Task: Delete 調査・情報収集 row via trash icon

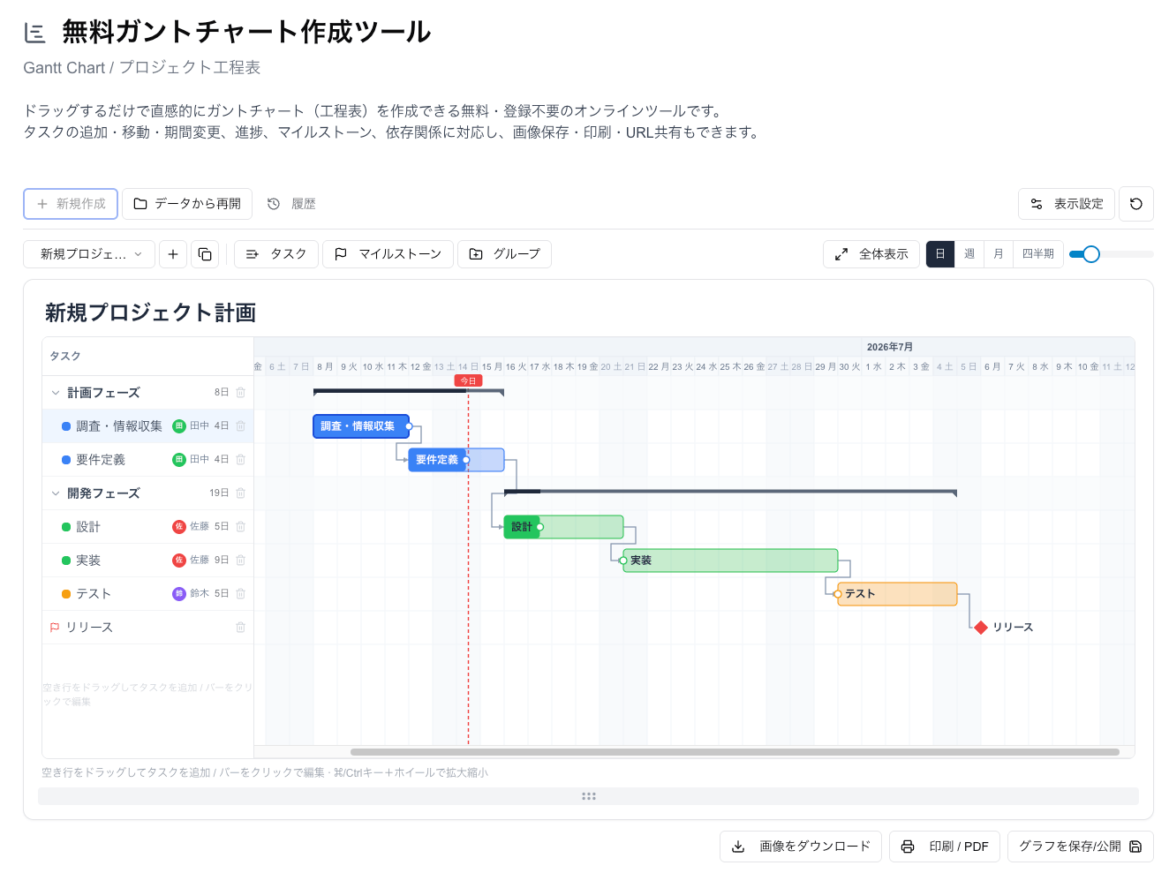Action: pyautogui.click(x=240, y=426)
